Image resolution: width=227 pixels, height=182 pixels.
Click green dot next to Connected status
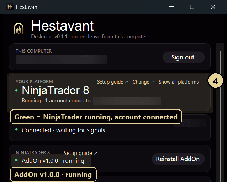16,129
